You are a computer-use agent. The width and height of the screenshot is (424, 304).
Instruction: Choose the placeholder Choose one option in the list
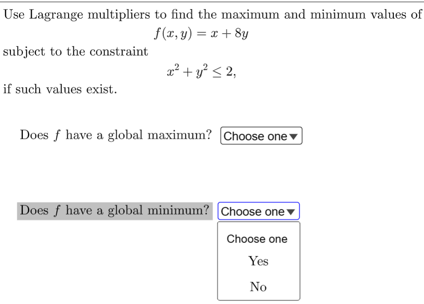coord(257,239)
